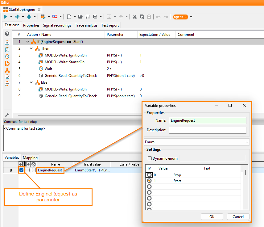Viewport: 264px width, 227px height.
Task: Open a file using folder icon
Action: 80,17
